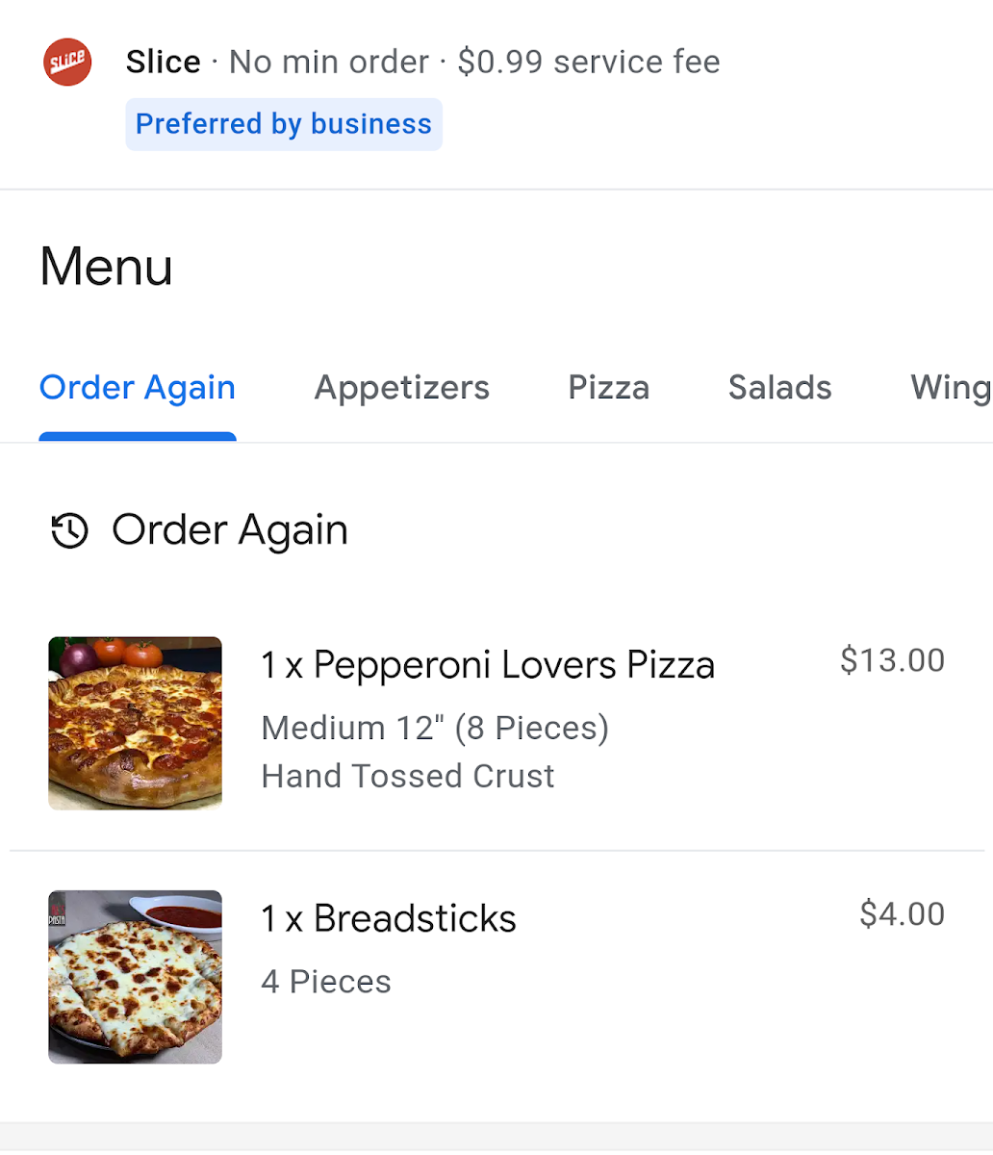The width and height of the screenshot is (993, 1155).
Task: Click the Hand Tossed Crust option text
Action: (408, 776)
